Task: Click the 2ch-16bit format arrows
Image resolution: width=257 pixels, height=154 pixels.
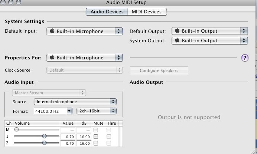Action: tap(113, 111)
